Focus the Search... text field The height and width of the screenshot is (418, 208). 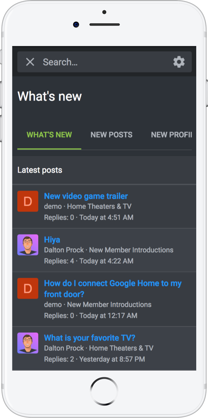coord(104,62)
